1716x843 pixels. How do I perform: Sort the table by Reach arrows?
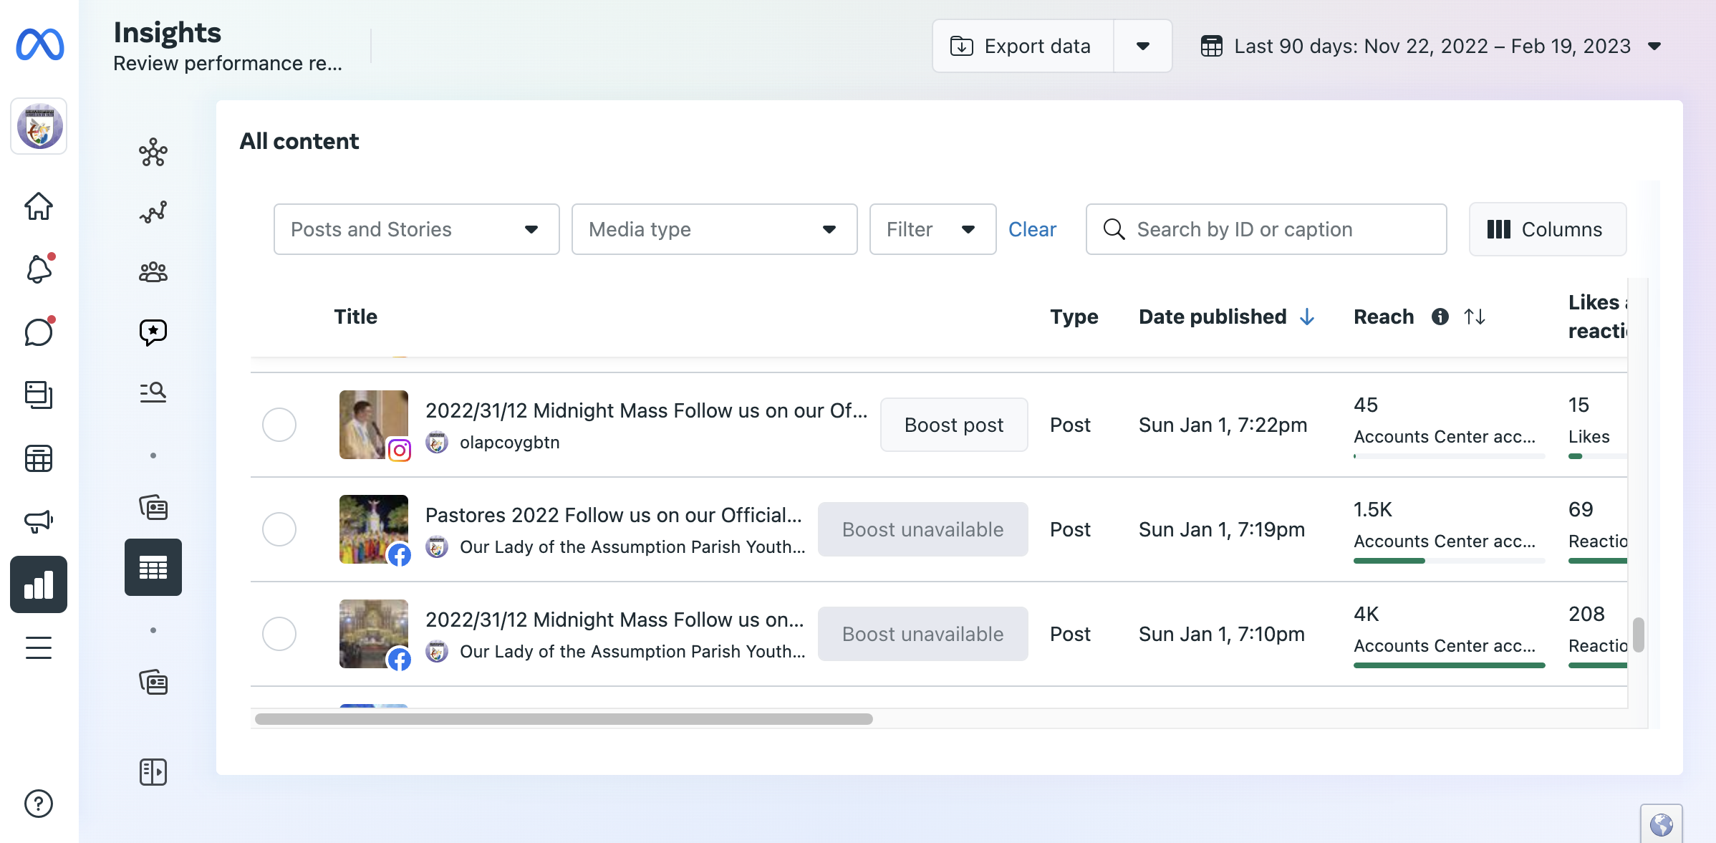tap(1474, 317)
